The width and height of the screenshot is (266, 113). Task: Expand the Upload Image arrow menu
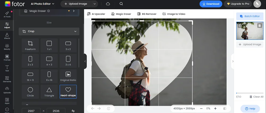tap(94, 4)
